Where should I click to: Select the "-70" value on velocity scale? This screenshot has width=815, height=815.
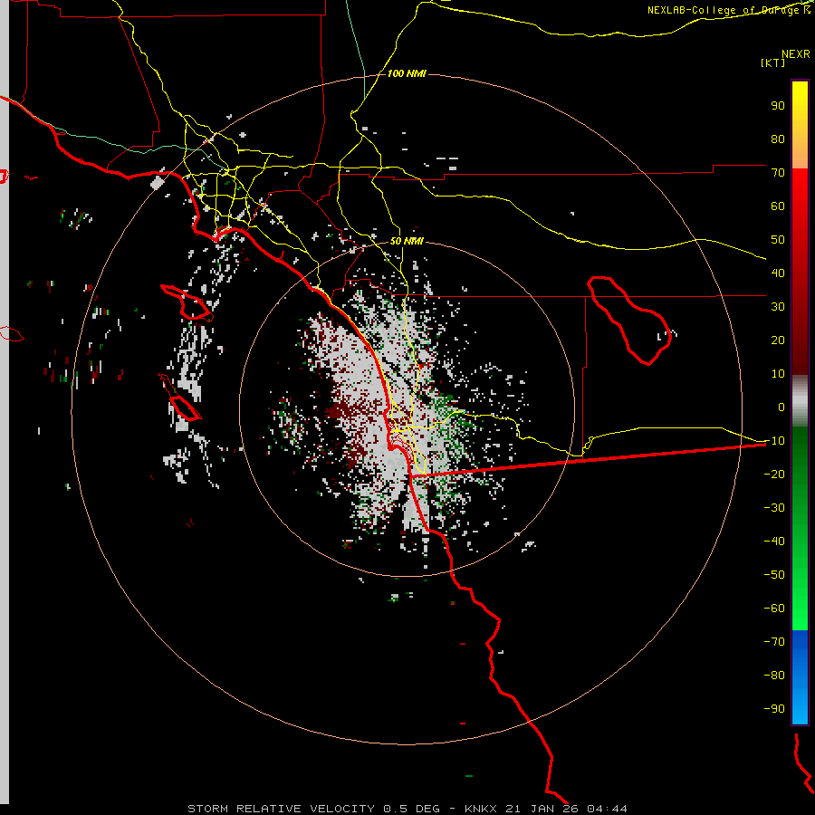click(x=774, y=642)
